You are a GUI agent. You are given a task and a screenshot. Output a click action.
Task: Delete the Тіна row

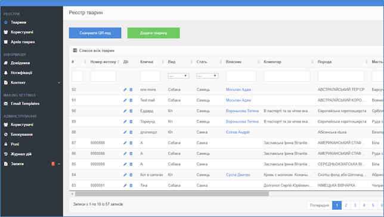tap(131, 185)
